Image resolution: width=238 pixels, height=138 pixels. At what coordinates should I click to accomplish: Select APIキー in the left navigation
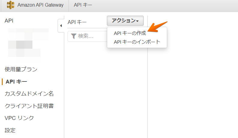pyautogui.click(x=16, y=81)
